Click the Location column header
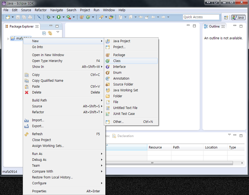The image size is (249, 195). pos(215,147)
